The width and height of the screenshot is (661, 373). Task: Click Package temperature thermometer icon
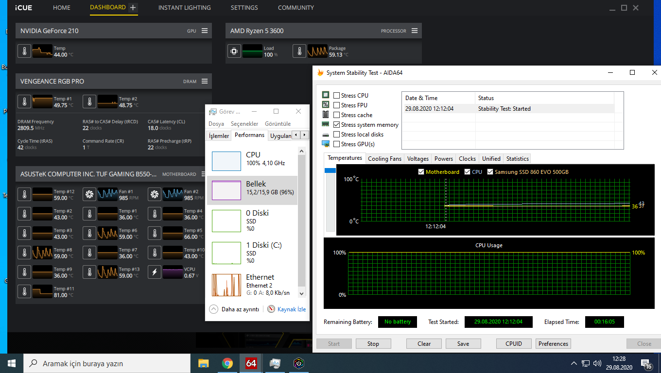point(299,51)
